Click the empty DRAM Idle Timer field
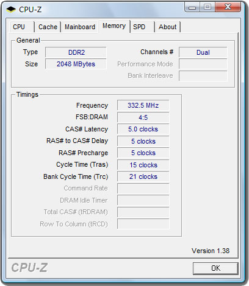This screenshot has width=249, height=286. tap(143, 200)
